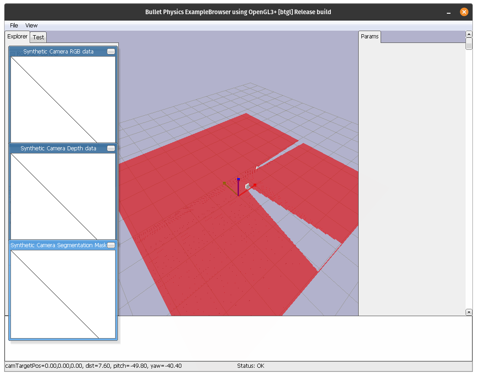Screen dimensions: 477x376
Task: Switch to the Explorer tab
Action: pos(17,37)
